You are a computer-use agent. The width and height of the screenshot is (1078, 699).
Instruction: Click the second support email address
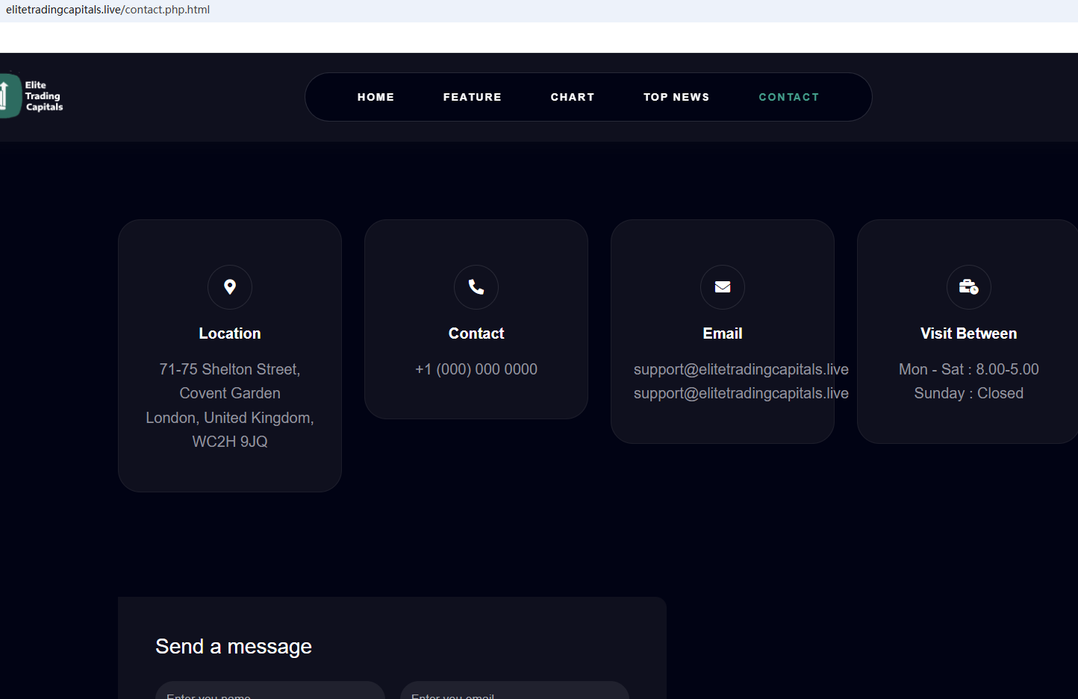[x=741, y=393]
